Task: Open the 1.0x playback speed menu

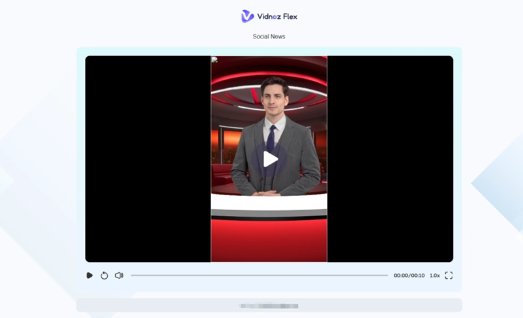Action: (x=435, y=276)
